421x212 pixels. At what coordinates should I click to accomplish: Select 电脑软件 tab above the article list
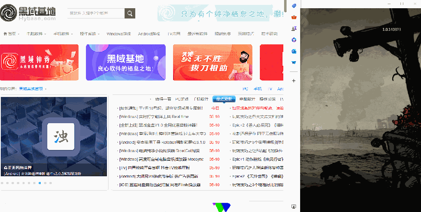(x=247, y=99)
